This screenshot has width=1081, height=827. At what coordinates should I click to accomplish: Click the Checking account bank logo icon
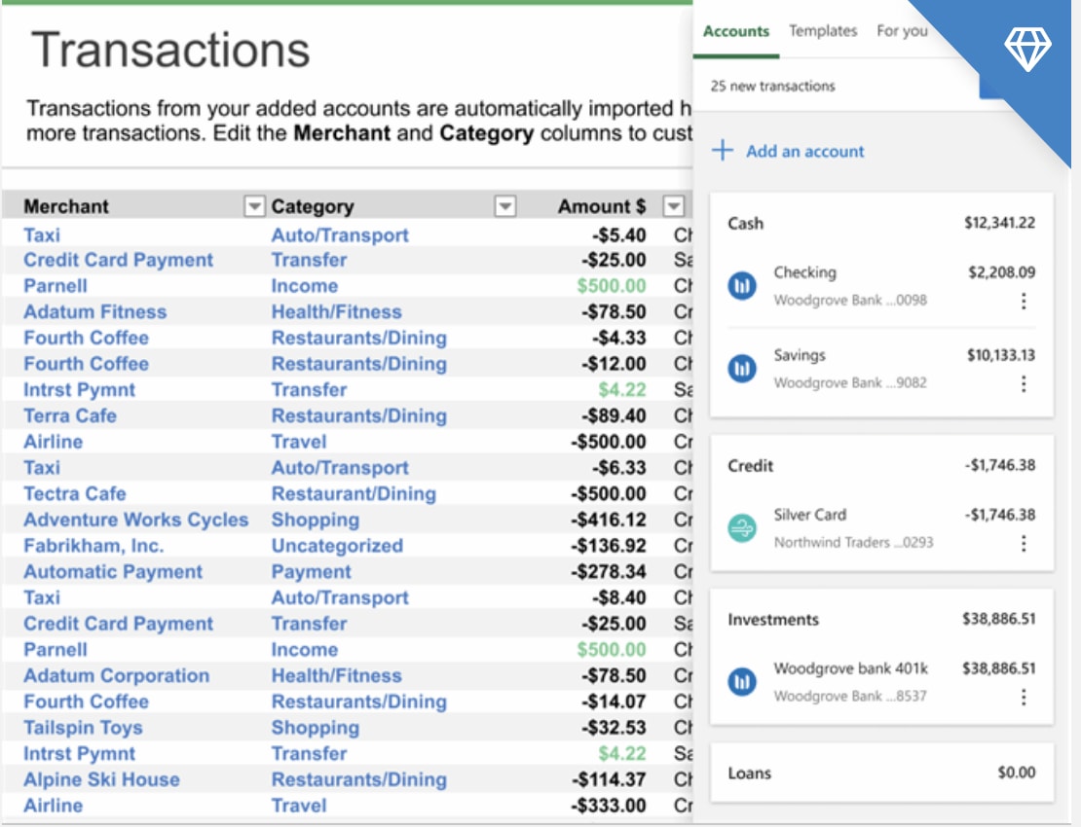pyautogui.click(x=741, y=285)
